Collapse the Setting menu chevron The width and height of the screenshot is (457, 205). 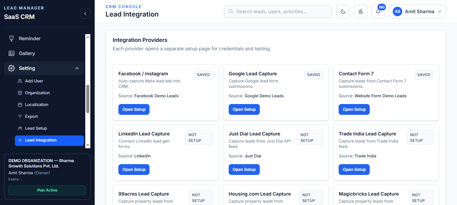77,68
